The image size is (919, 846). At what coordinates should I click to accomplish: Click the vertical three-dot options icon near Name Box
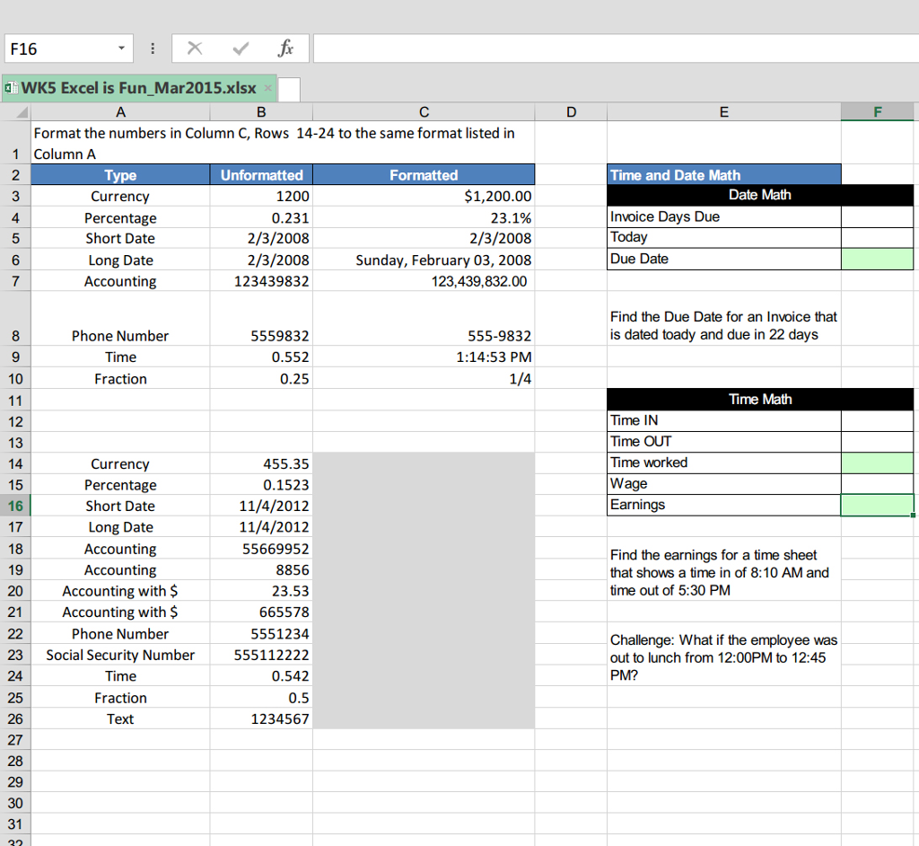point(152,48)
